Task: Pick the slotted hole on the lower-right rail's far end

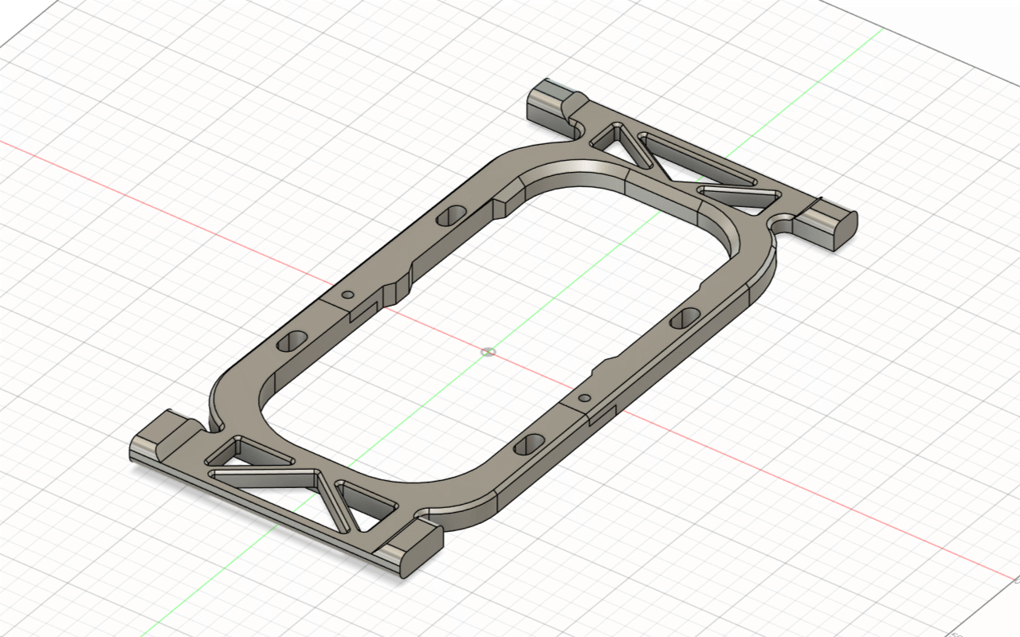Action: coord(684,319)
